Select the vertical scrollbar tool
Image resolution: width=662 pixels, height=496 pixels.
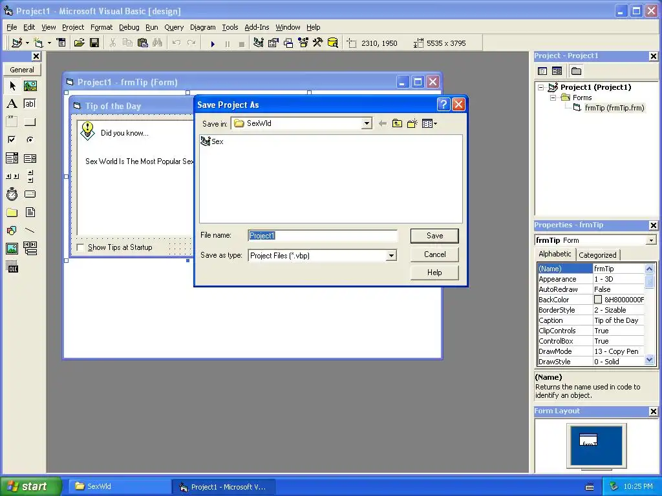pyautogui.click(x=30, y=176)
